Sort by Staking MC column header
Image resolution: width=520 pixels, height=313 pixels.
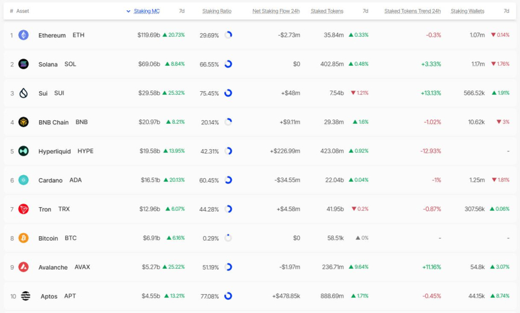coord(146,11)
